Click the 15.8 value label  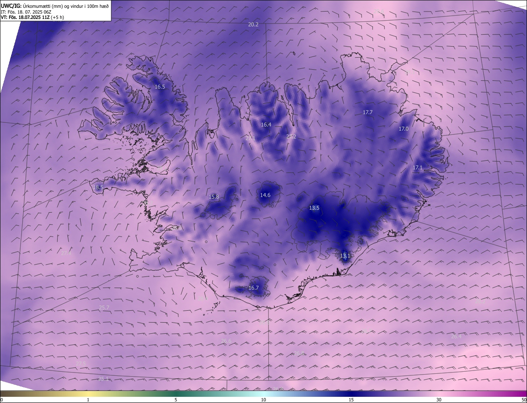[214, 197]
